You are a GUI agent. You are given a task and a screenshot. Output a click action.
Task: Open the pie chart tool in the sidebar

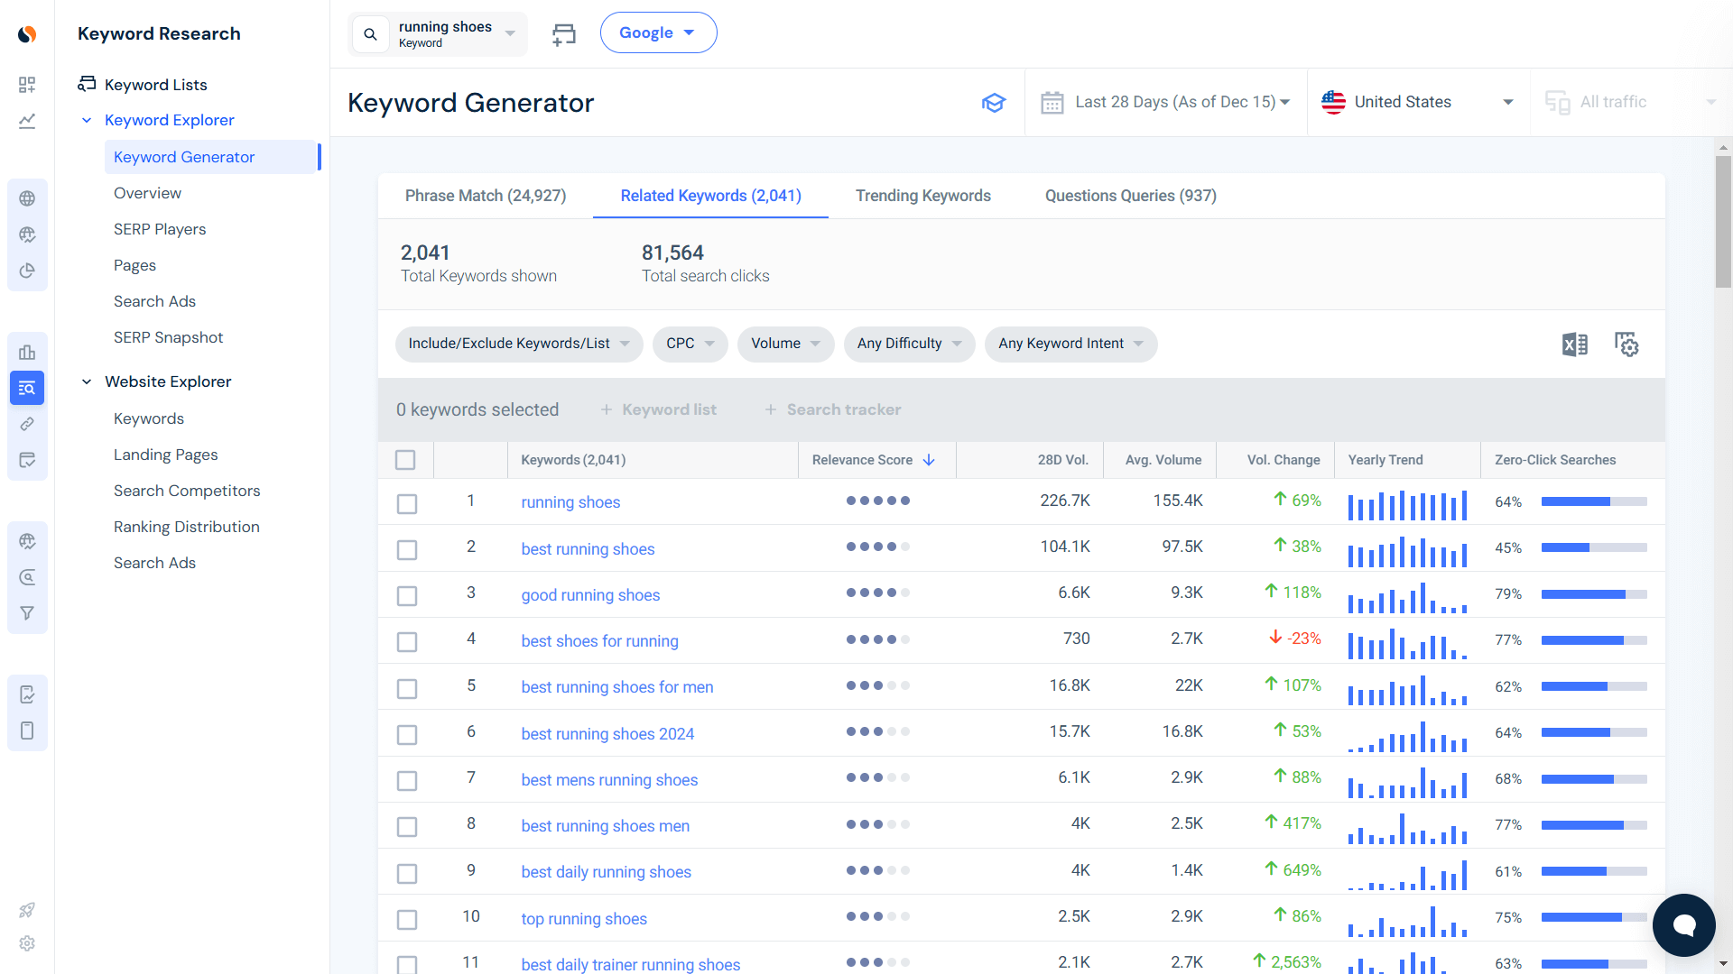pos(27,270)
